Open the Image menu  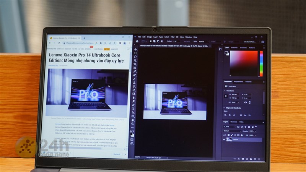(149, 37)
